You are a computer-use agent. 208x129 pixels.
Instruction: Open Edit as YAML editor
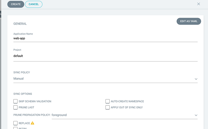[189, 21]
